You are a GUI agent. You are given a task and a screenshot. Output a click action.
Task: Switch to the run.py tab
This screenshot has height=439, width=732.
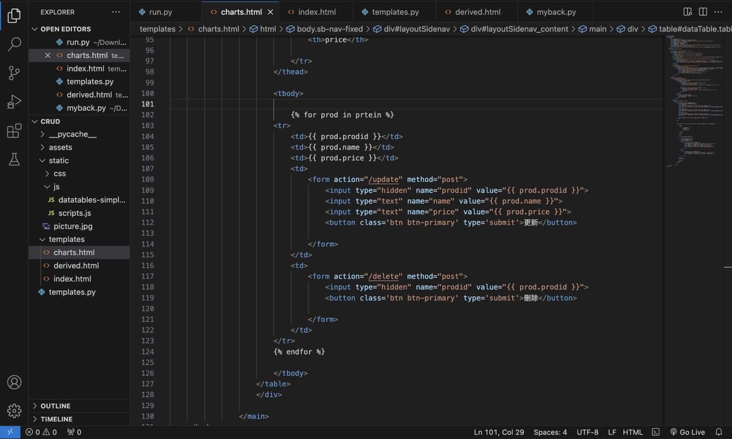(x=159, y=11)
